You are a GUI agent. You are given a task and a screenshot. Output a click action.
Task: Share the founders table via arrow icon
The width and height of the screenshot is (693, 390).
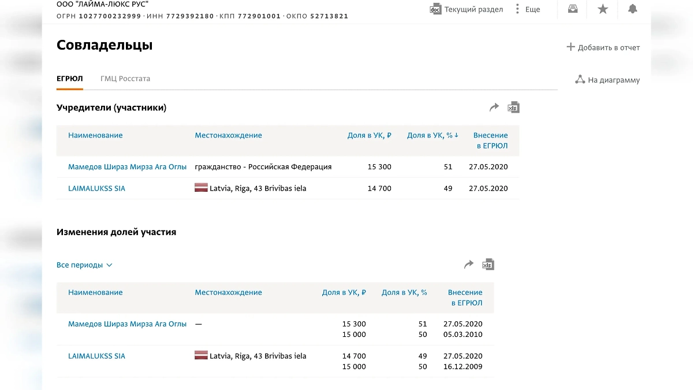coord(494,107)
